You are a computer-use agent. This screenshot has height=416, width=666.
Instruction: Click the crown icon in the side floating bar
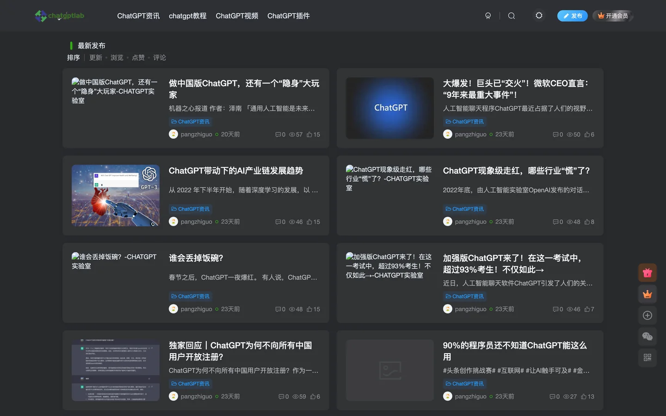pyautogui.click(x=647, y=294)
